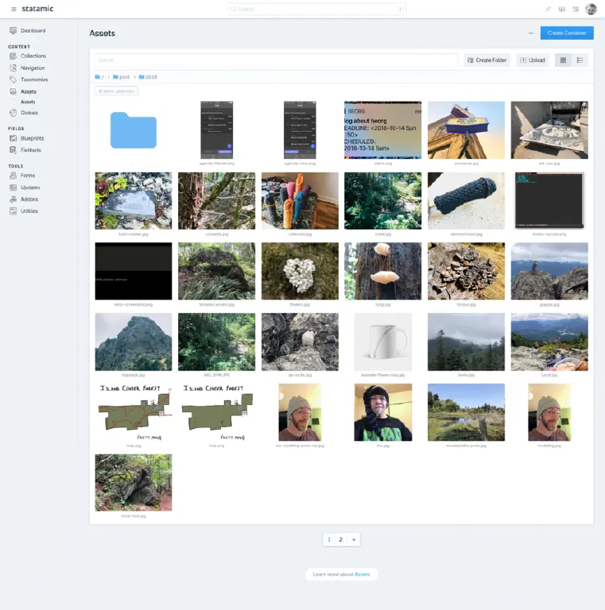Open Dashboard from the sidebar
Image resolution: width=605 pixels, height=610 pixels.
click(27, 30)
